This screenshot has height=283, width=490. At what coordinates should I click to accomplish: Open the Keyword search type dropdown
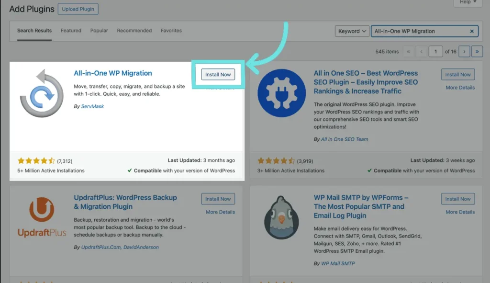[x=352, y=31]
